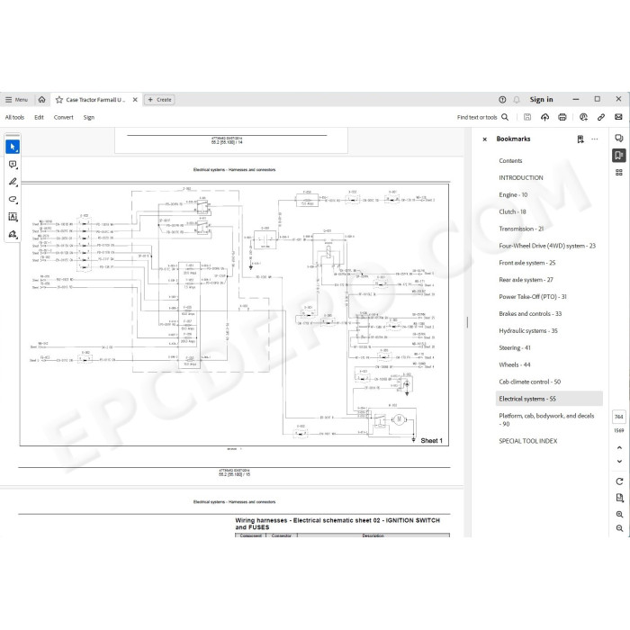Jump to Transmission - 21 bookmark
Image resolution: width=630 pixels, height=630 pixels.
tap(521, 229)
